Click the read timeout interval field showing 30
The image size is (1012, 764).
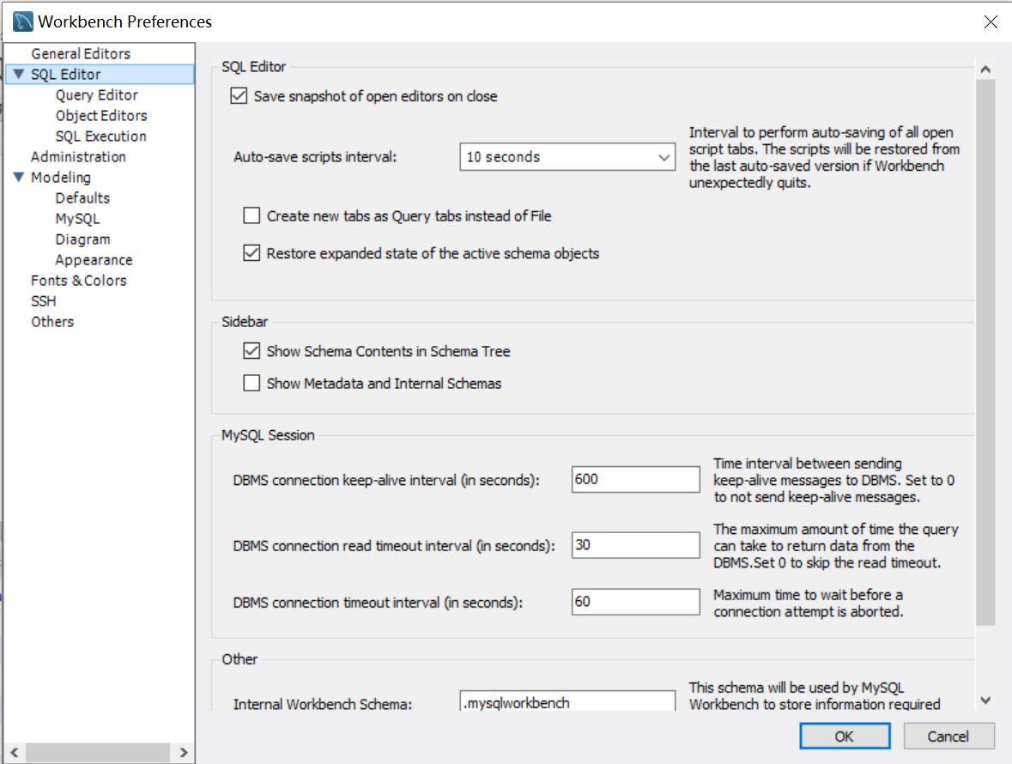click(x=636, y=545)
